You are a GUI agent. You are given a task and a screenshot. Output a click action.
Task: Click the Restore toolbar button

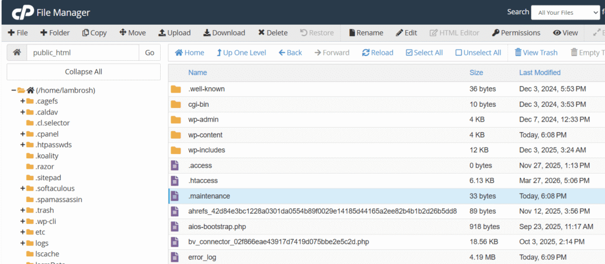(317, 33)
